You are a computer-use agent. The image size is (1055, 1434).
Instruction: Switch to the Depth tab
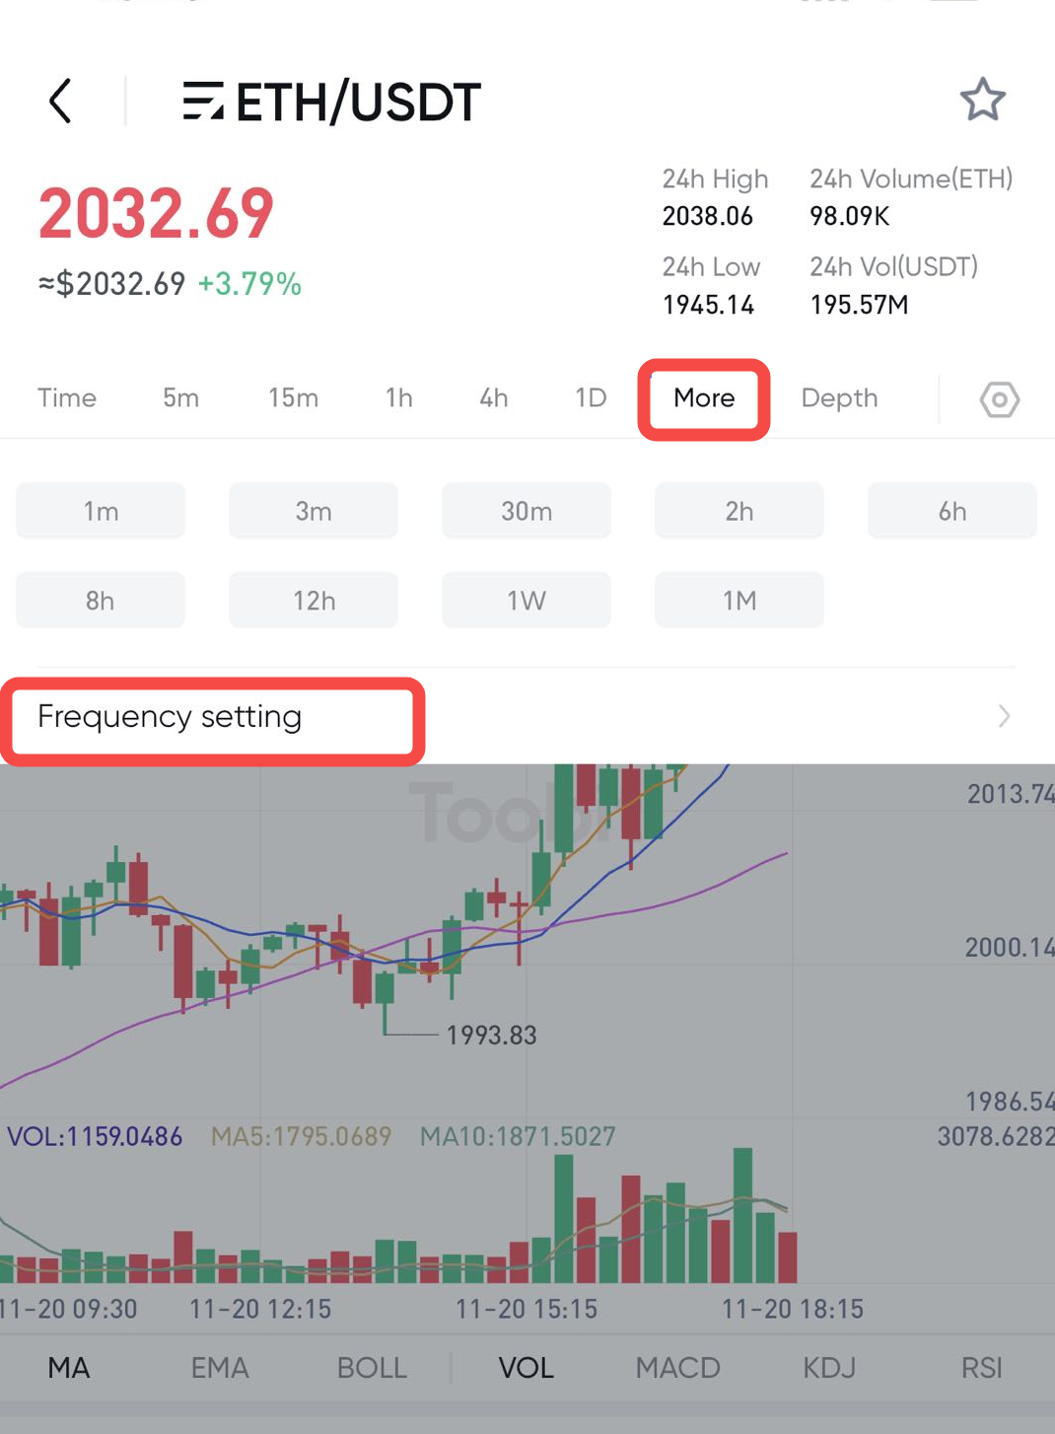pyautogui.click(x=839, y=398)
